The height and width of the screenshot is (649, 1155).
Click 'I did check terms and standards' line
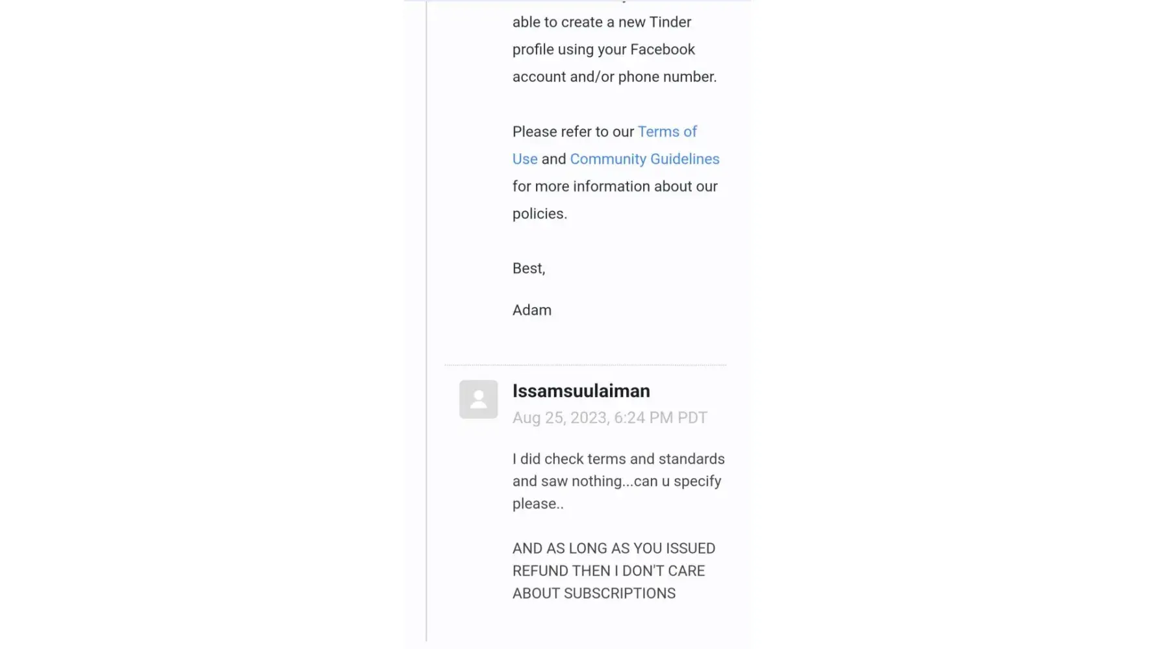point(618,459)
